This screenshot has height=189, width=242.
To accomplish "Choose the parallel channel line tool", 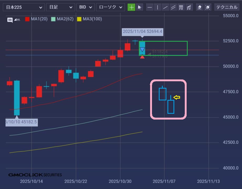I will 173,7.
